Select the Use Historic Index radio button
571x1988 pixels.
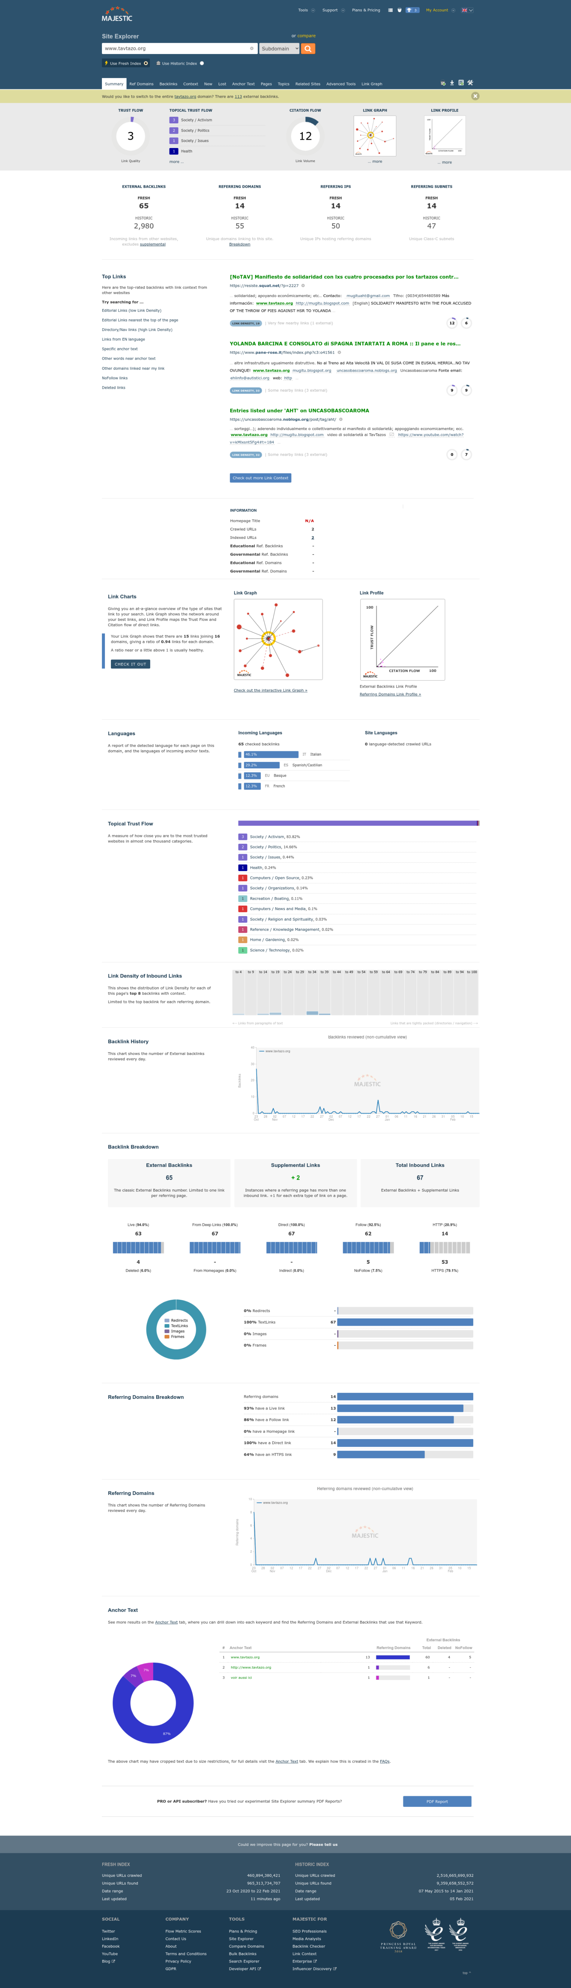(x=202, y=63)
